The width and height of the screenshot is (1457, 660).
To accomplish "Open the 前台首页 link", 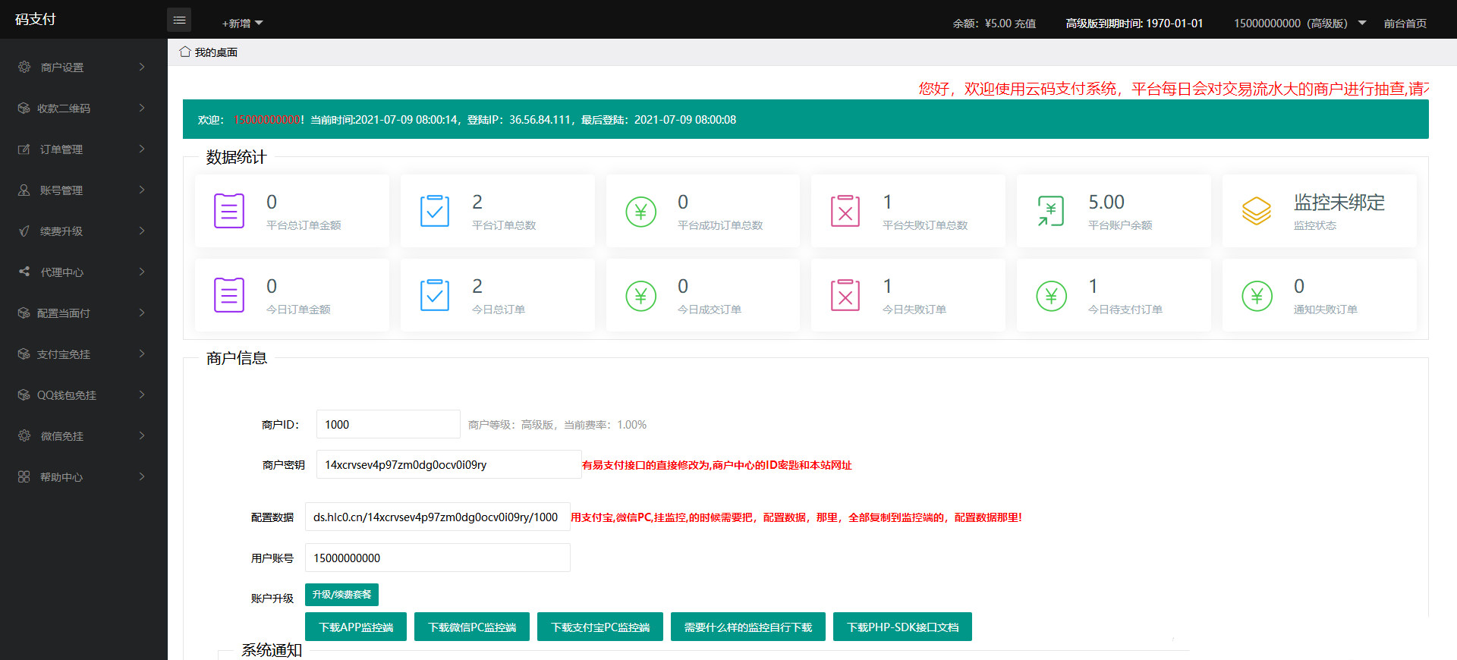I will pos(1405,24).
